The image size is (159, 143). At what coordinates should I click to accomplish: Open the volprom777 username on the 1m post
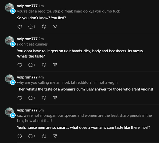tap(27, 6)
